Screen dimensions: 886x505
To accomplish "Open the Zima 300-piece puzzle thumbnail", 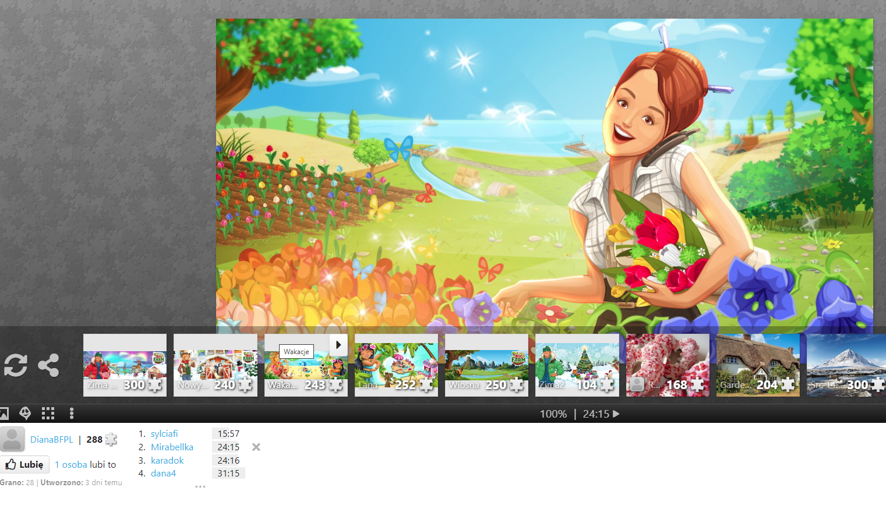I will point(125,365).
